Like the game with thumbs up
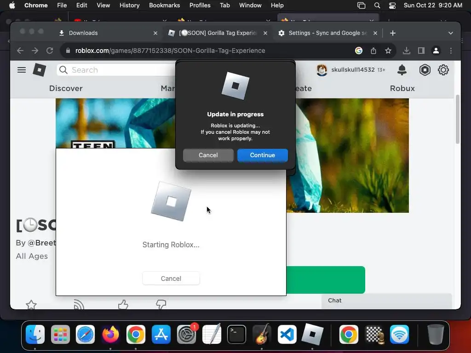471x353 pixels. 123,304
